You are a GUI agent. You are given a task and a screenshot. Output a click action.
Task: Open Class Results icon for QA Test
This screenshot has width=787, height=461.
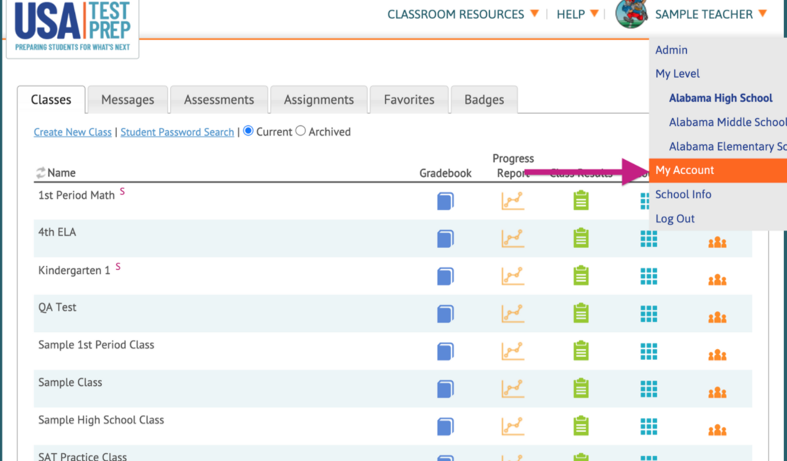pos(581,313)
